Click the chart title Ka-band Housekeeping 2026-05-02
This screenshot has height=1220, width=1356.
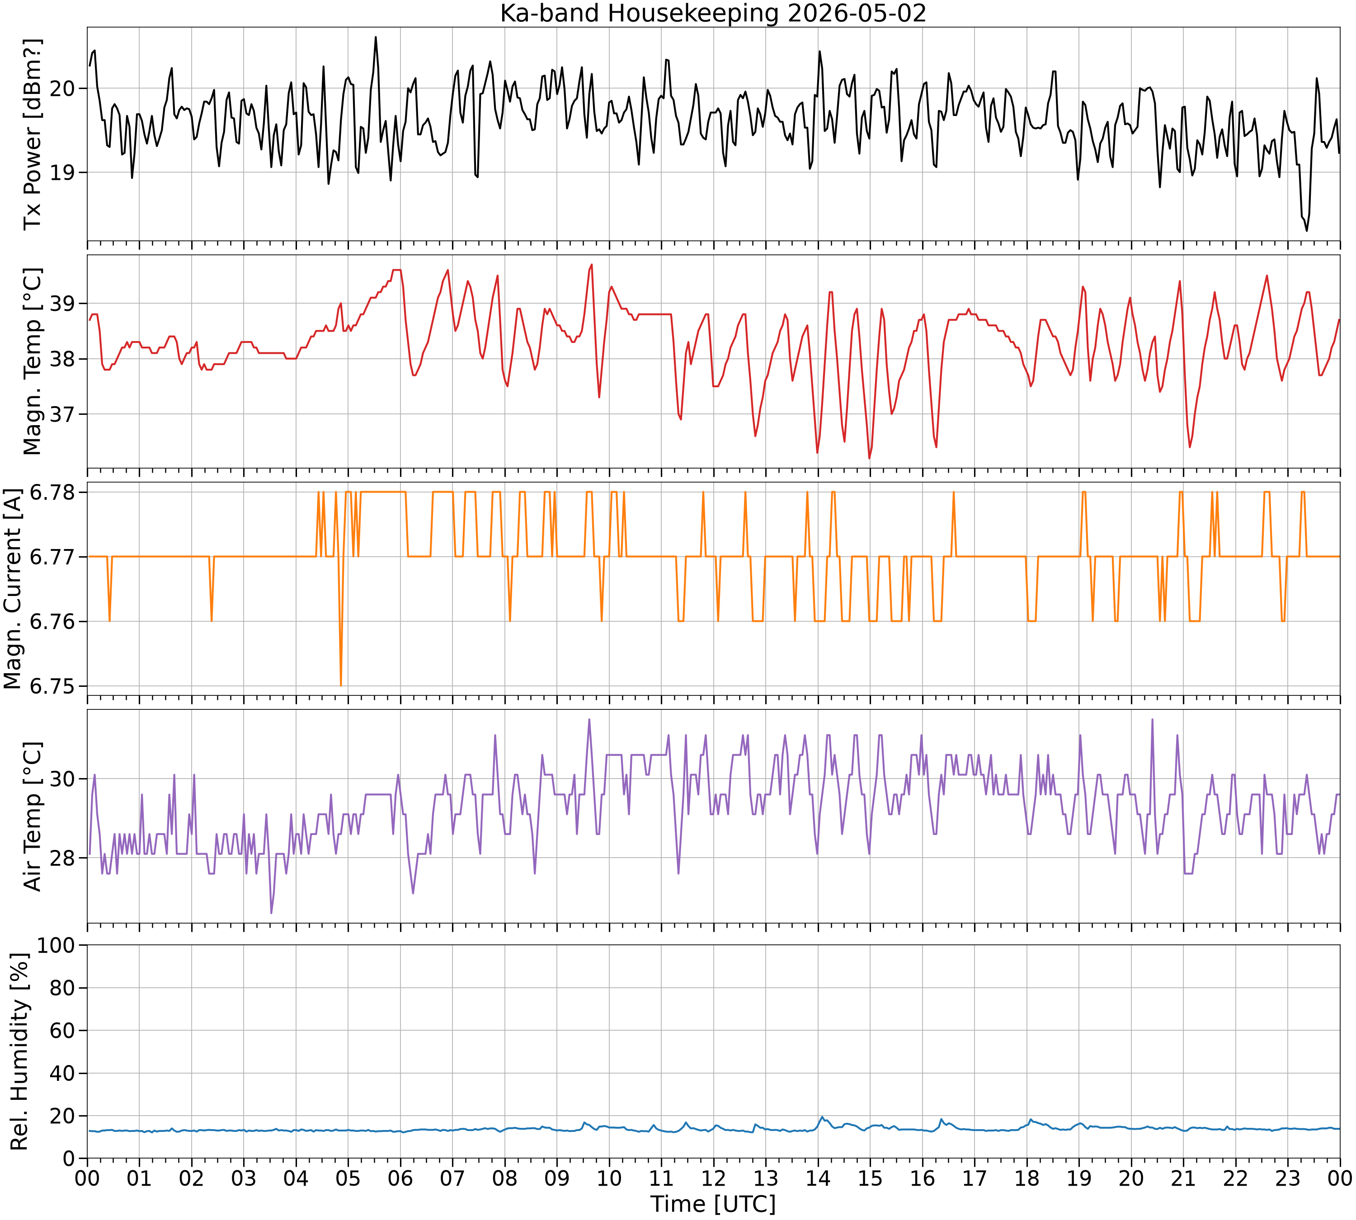point(713,14)
